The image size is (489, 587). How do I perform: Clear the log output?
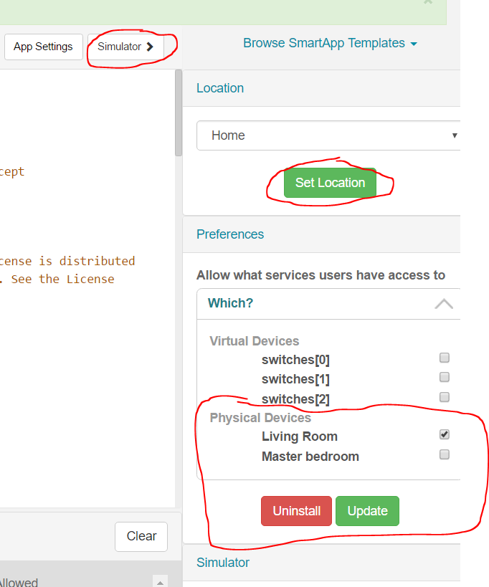coord(141,536)
